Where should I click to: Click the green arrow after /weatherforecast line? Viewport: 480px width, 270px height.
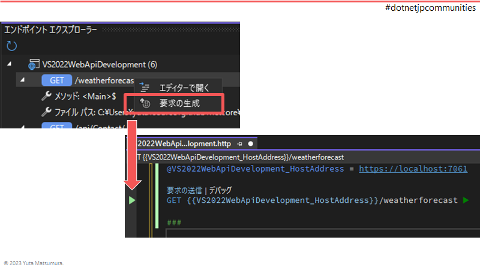(x=466, y=200)
